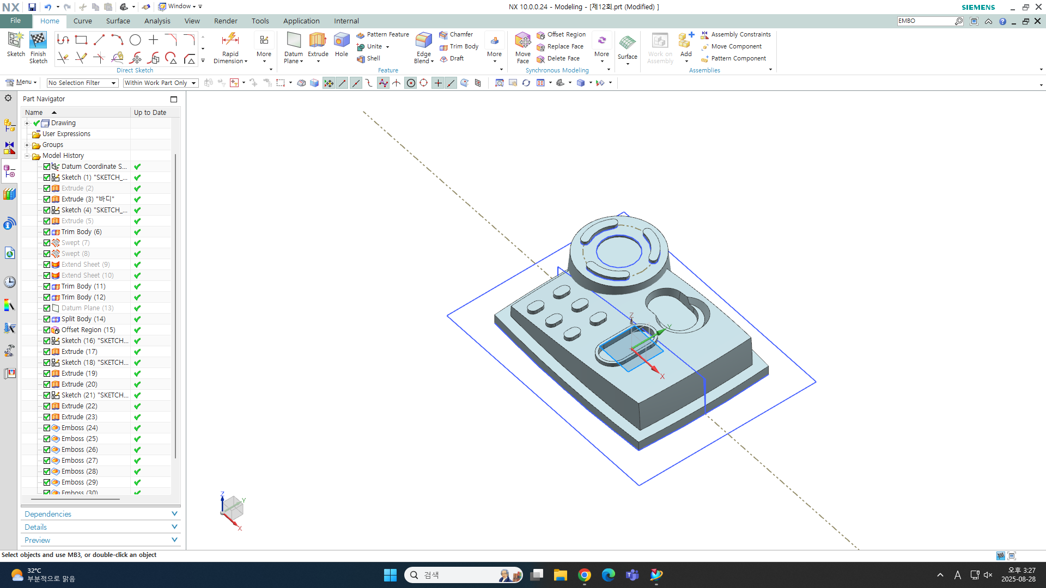
Task: Toggle checkbox for Emboss (24) feature
Action: point(47,428)
